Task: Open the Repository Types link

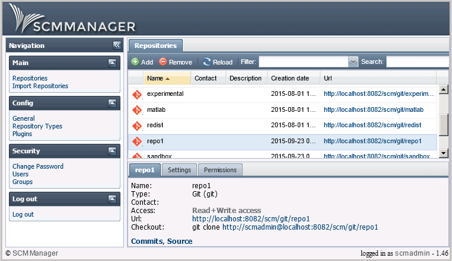Action: [37, 126]
